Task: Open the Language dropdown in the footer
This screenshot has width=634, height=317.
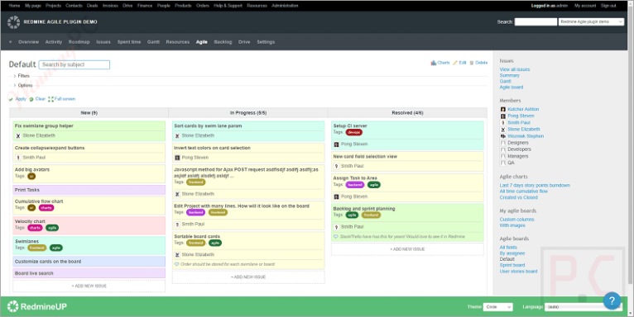Action: point(583,307)
